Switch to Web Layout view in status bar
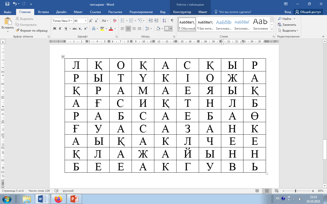 (276, 191)
